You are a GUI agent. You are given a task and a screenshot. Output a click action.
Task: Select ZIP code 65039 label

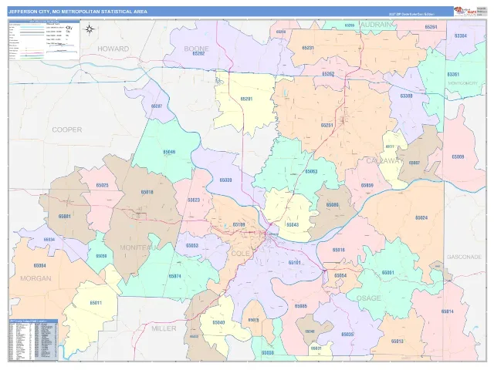[x=225, y=180]
